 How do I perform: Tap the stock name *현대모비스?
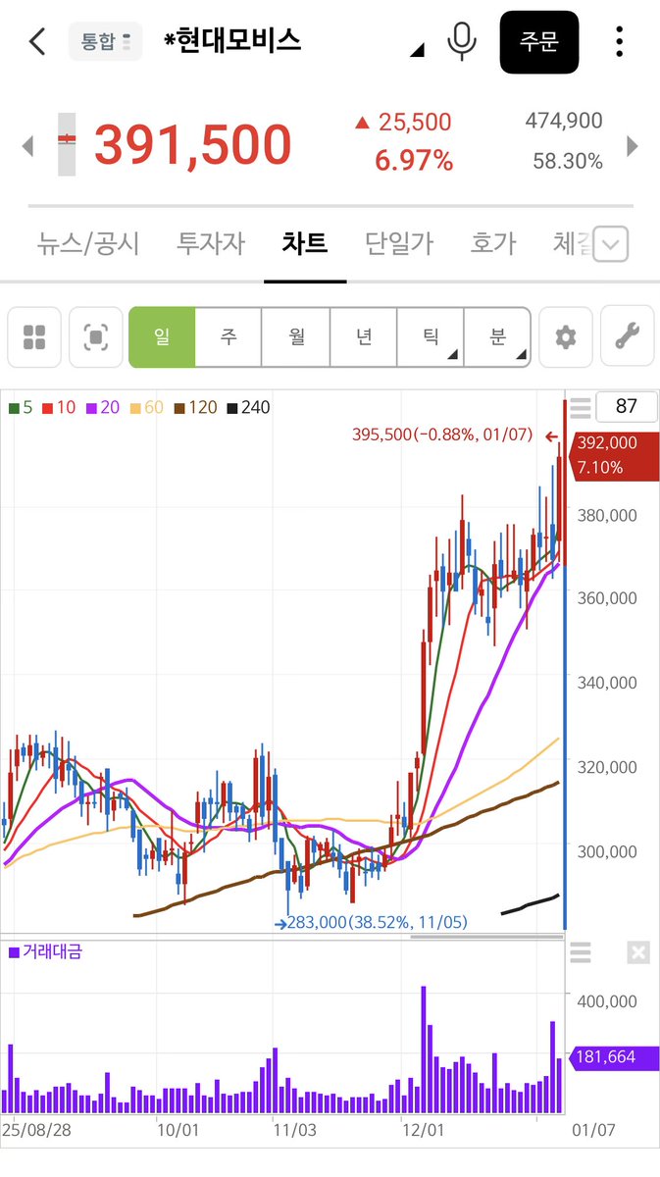coord(231,40)
